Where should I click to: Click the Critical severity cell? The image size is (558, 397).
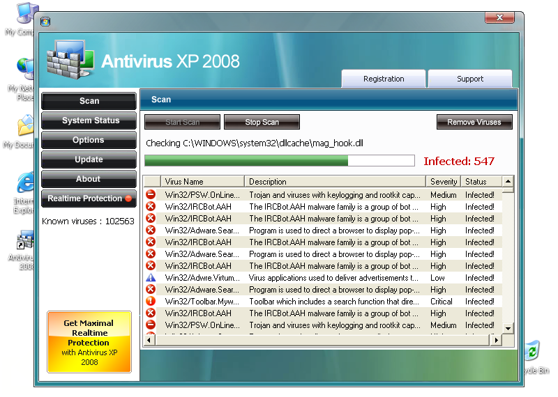point(442,302)
